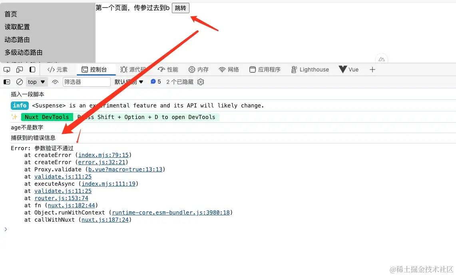Viewport: 456px width, 276px height.
Task: Clear the console with circle-slash icon
Action: (20, 82)
